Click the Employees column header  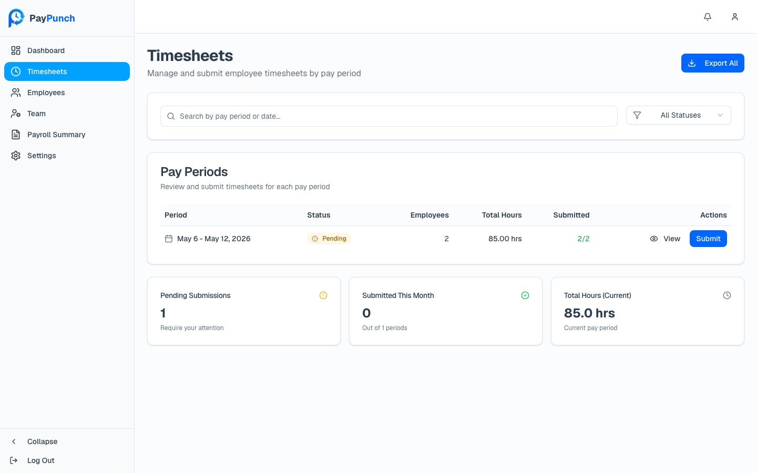pyautogui.click(x=429, y=215)
